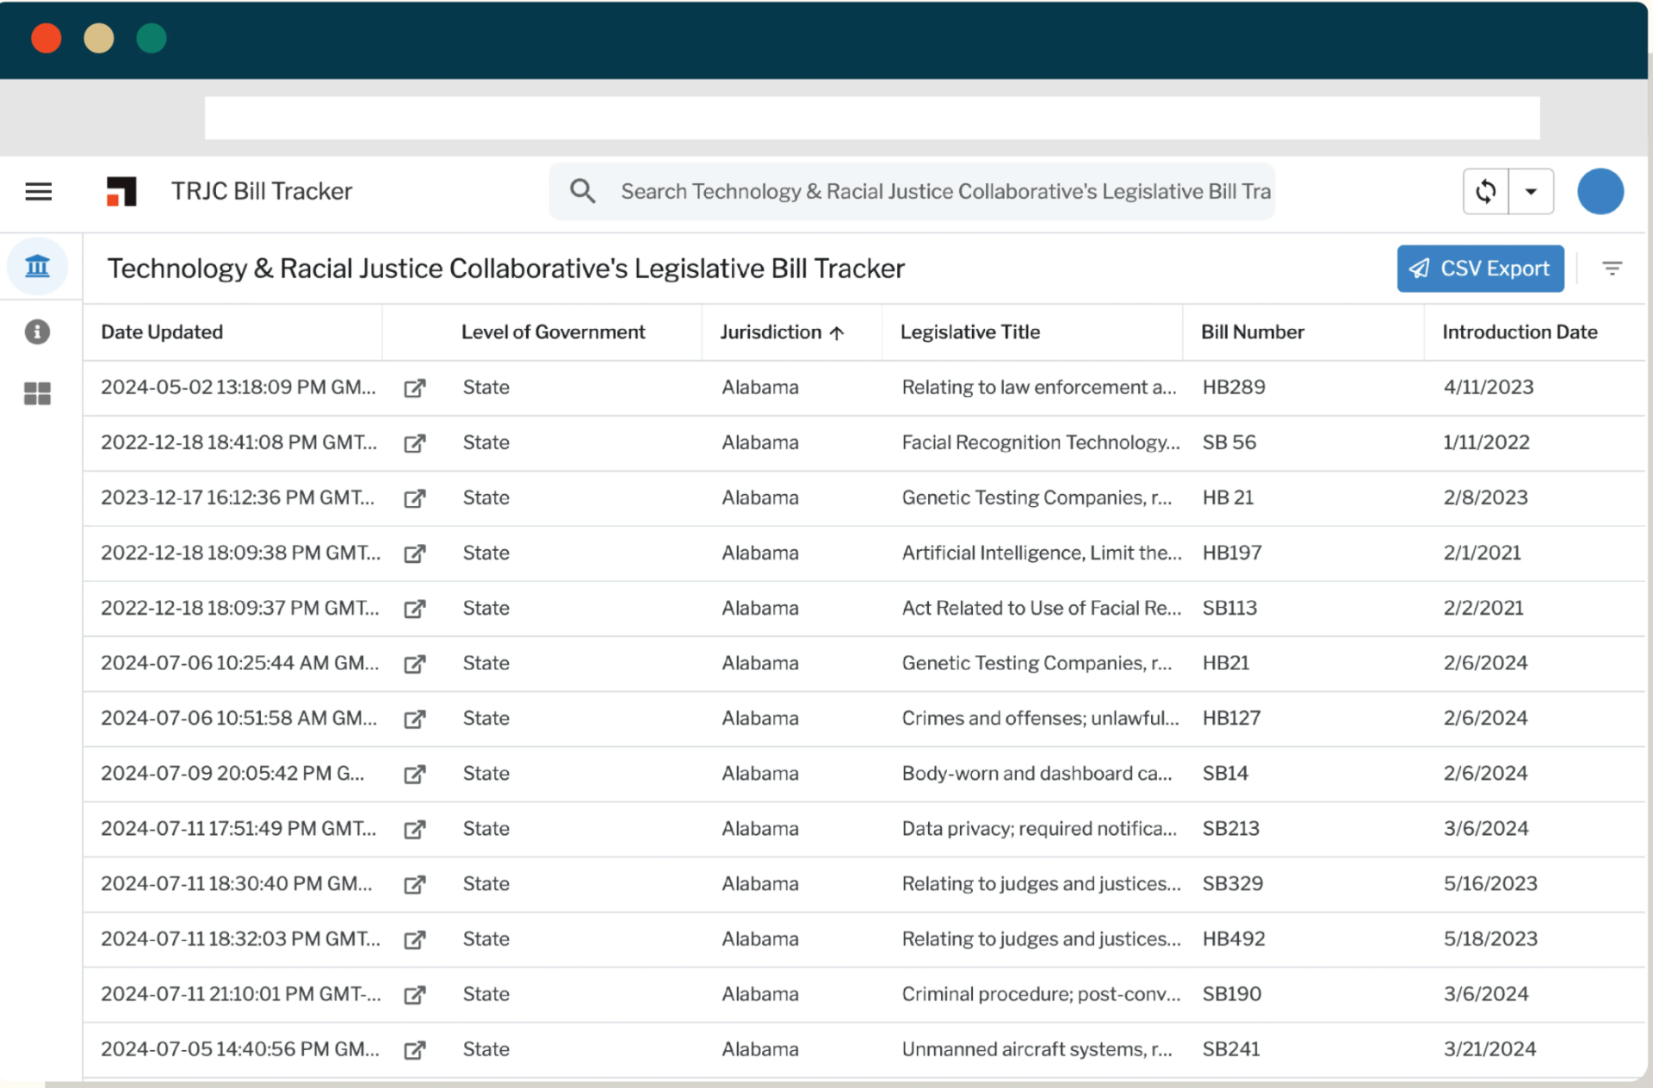This screenshot has height=1088, width=1653.
Task: Open the sync options dropdown arrow
Action: [x=1531, y=191]
